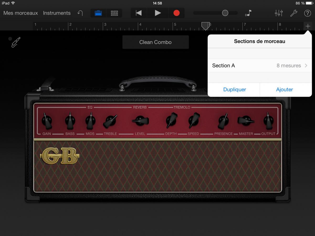Viewport: 315px width, 236px height.
Task: Click the reverb LEVEL knob
Action: (x=140, y=121)
